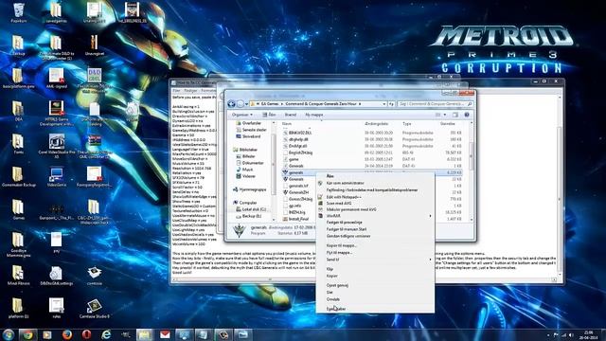Screen dimensions: 606x341
Task: Select the VideoGenie desktop shortcut
Action: click(x=57, y=177)
